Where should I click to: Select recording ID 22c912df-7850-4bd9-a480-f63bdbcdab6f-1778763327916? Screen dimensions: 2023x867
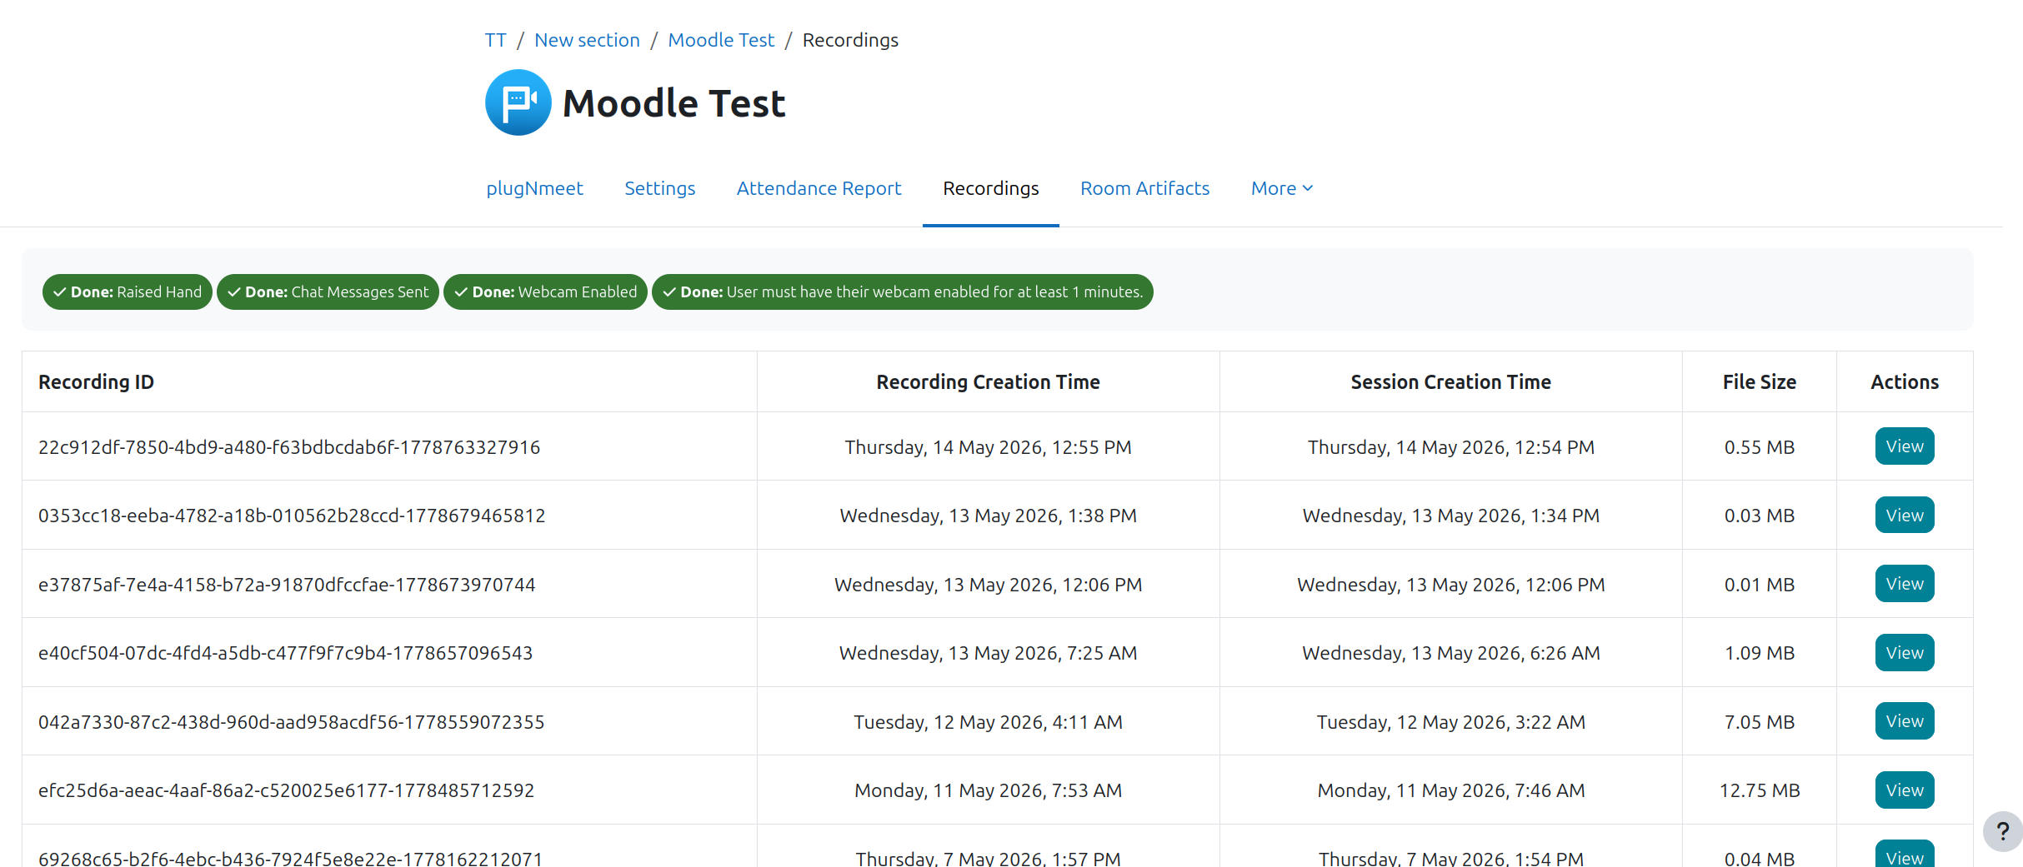289,447
